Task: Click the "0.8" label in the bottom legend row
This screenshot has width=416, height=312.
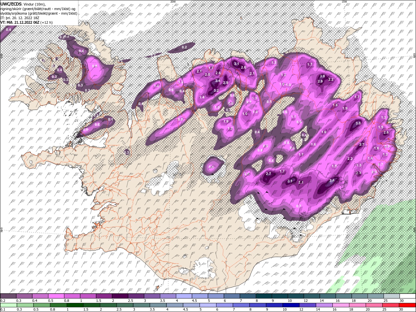Action: coord(53,310)
